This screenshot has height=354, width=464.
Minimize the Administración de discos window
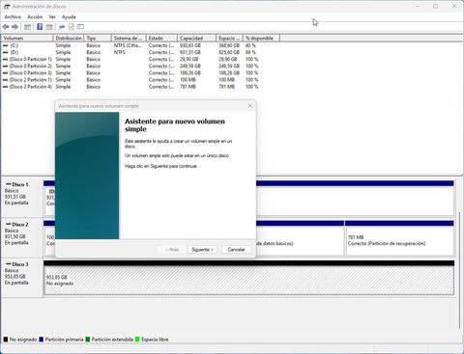pyautogui.click(x=418, y=7)
